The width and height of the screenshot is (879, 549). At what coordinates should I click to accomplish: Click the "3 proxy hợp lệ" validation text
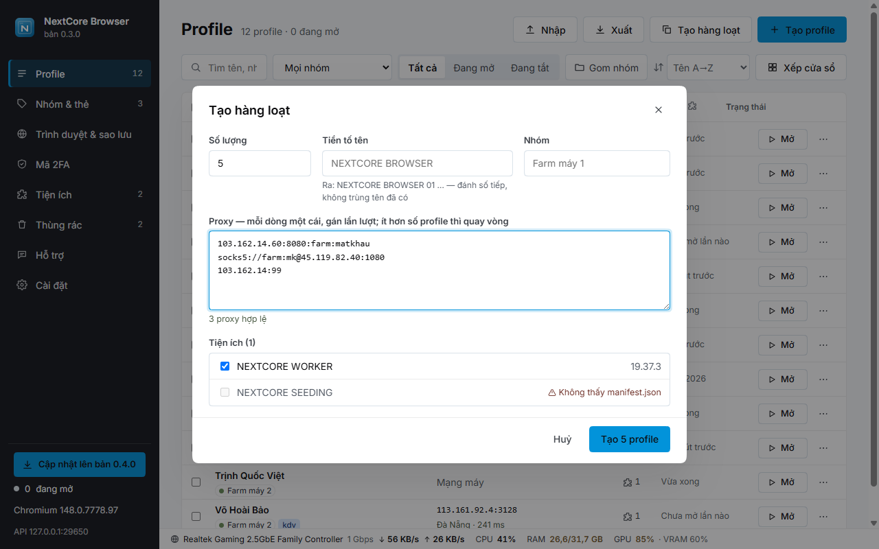click(x=238, y=319)
